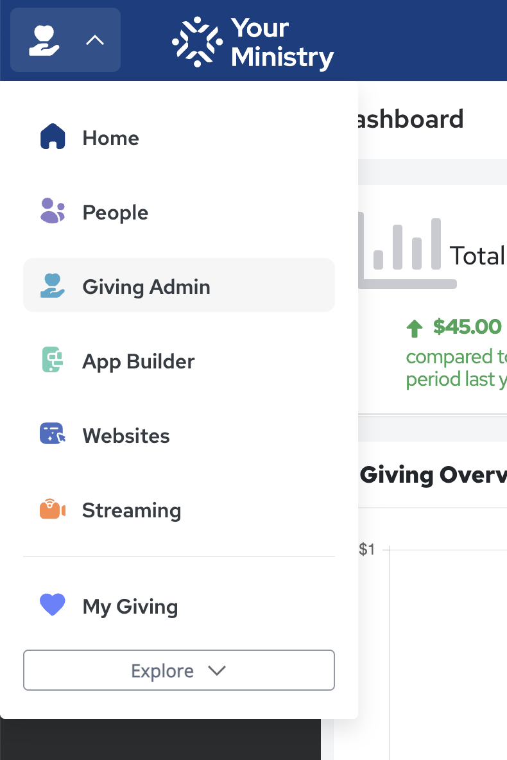Click the People icon in menu
This screenshot has width=507, height=760.
coord(53,211)
